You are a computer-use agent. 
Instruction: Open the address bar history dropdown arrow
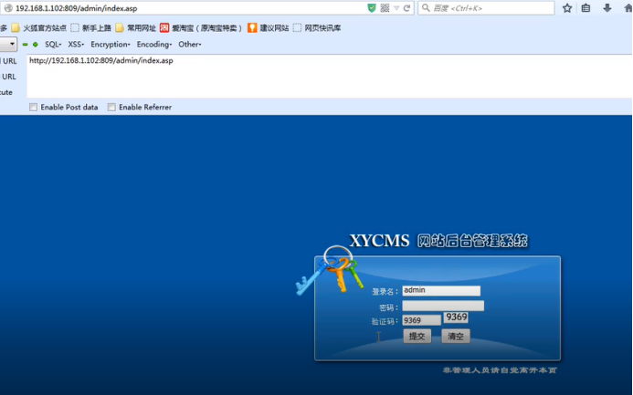click(x=396, y=8)
